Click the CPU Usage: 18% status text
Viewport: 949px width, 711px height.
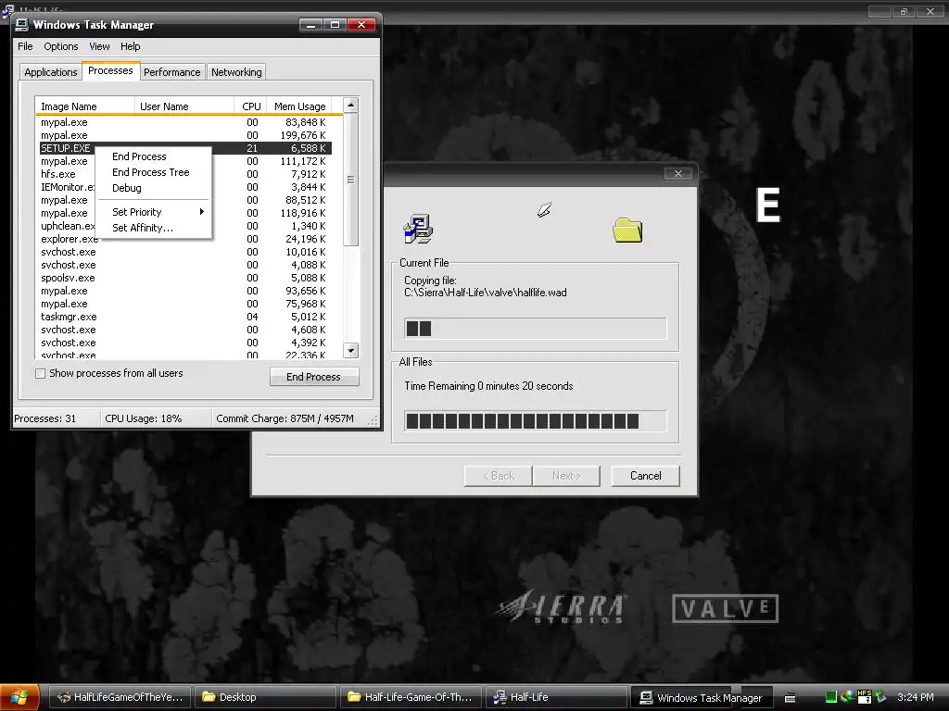(144, 418)
